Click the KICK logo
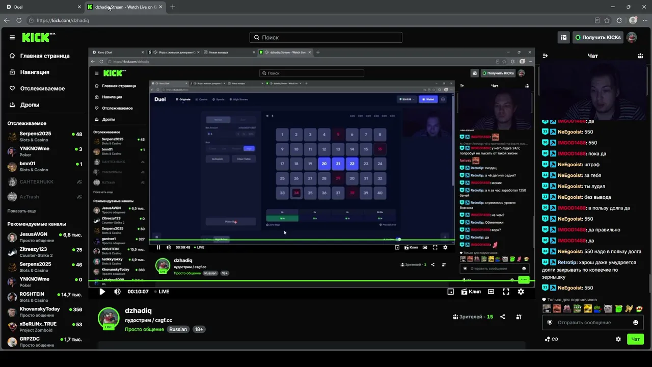Viewport: 652px width, 367px height. point(38,37)
